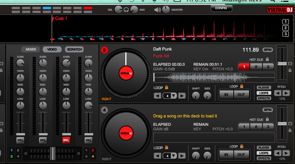Click the orange loop lock icon beside deck 2 IN/OUT
Viewport: 295px width, 164px height.
pos(241,86)
